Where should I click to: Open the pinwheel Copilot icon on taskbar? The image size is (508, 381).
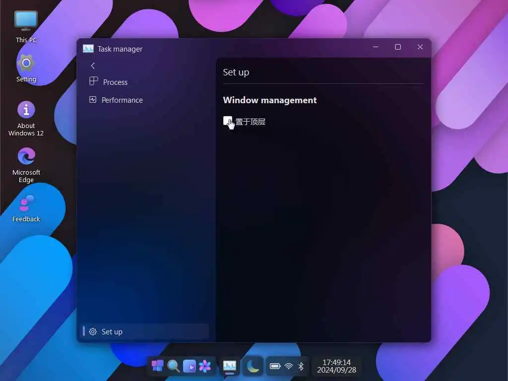(205, 366)
